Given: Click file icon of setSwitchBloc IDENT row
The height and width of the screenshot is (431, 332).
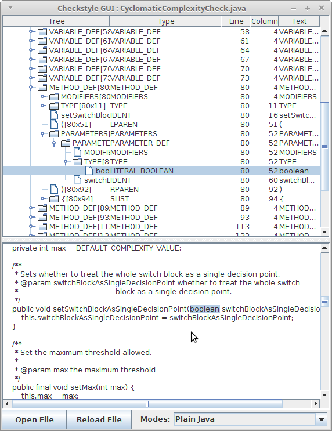Looking at the screenshot, I should pyautogui.click(x=54, y=115).
